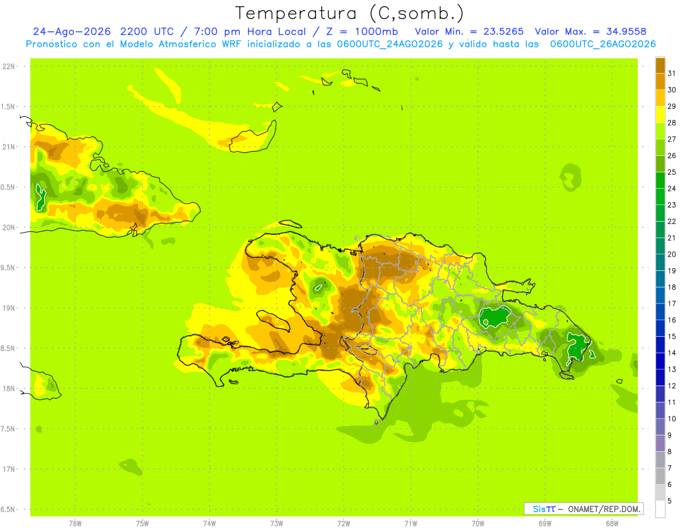Viewport: 687px width, 531px height.
Task: Click the "ONAMET/REP.DOM." credit label
Action: click(x=605, y=509)
